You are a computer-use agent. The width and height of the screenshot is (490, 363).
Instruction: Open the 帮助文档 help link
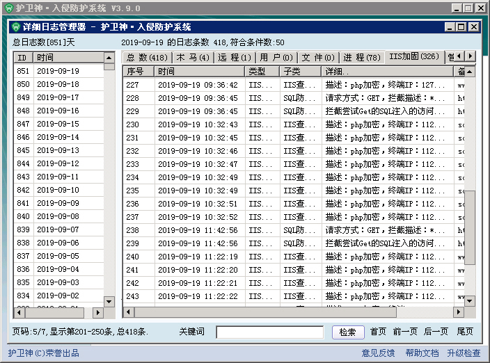(x=422, y=353)
